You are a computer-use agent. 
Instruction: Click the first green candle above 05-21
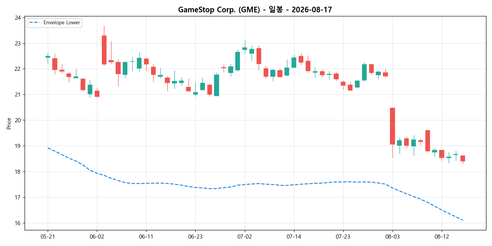click(x=48, y=57)
